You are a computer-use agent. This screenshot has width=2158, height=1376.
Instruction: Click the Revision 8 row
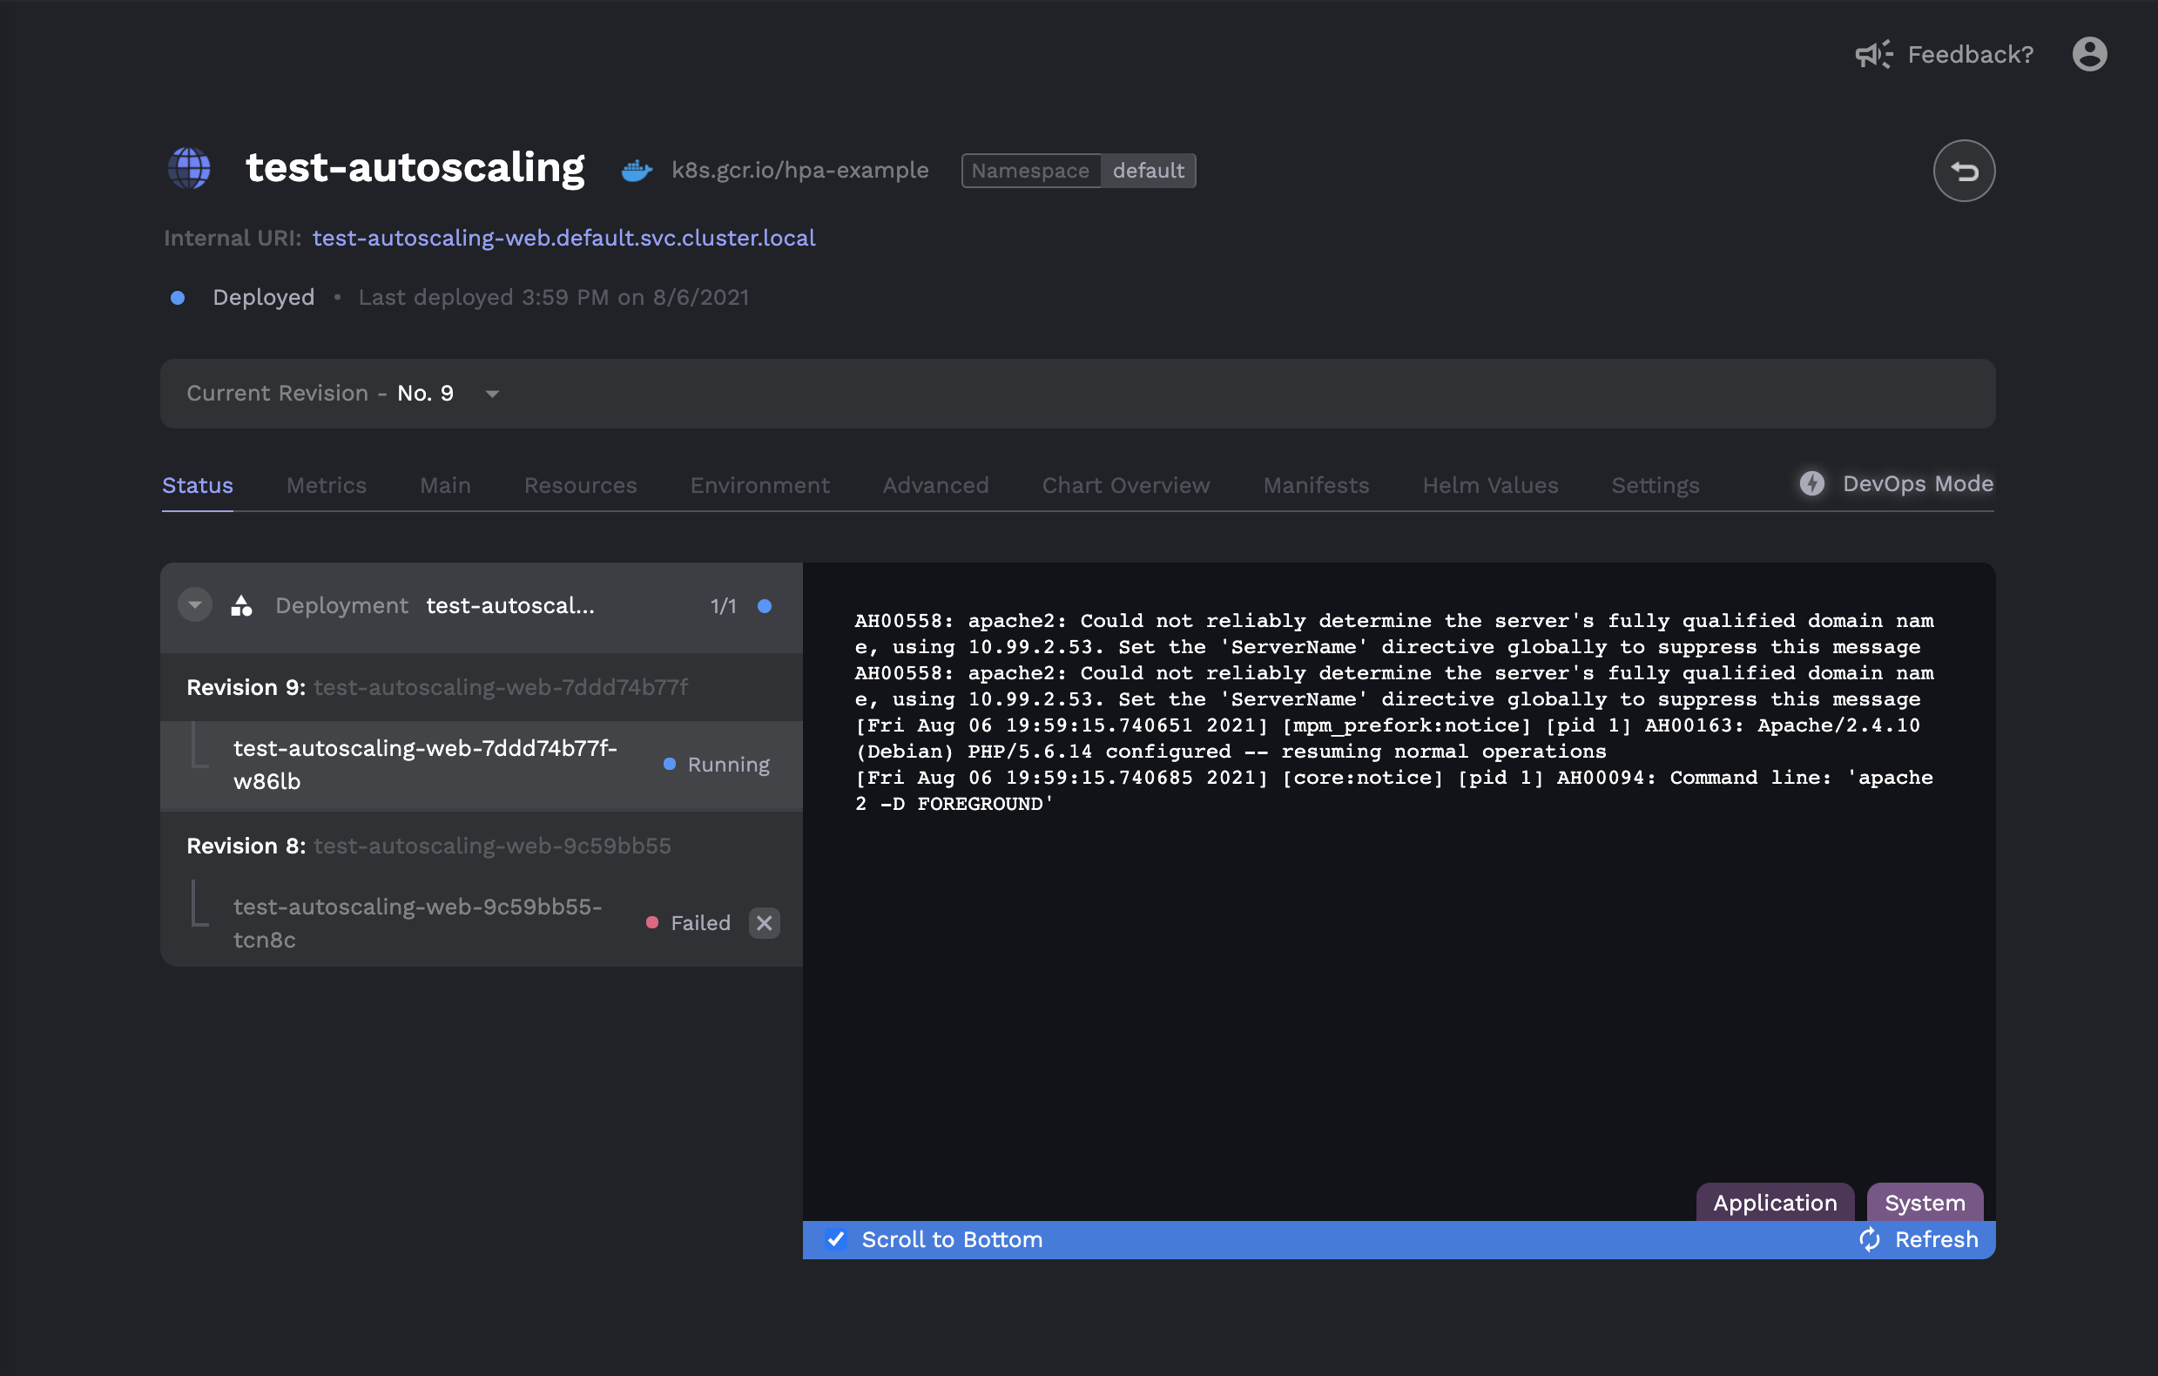482,846
